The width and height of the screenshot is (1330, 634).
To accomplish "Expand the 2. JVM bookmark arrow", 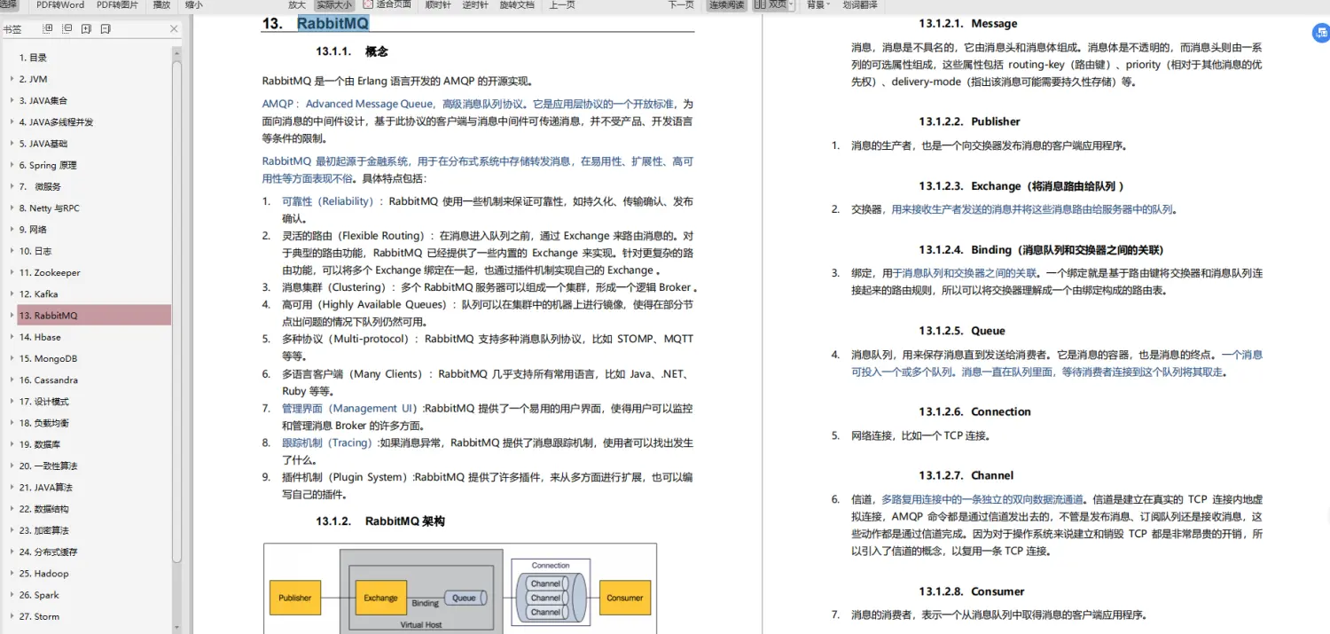I will [x=11, y=79].
